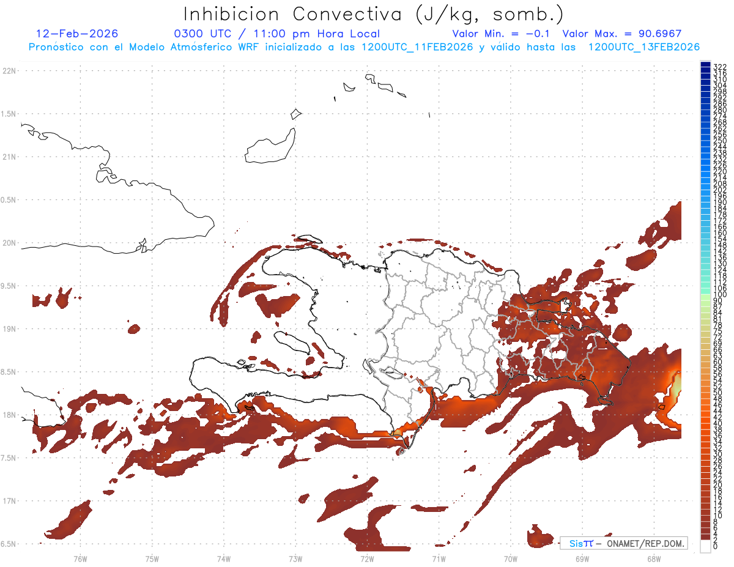Image resolution: width=734 pixels, height=567 pixels.
Task: Click the darkest blue colorbar swatch at 322
Action: point(705,64)
